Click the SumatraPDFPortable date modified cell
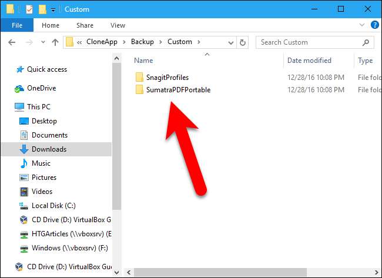 316,90
